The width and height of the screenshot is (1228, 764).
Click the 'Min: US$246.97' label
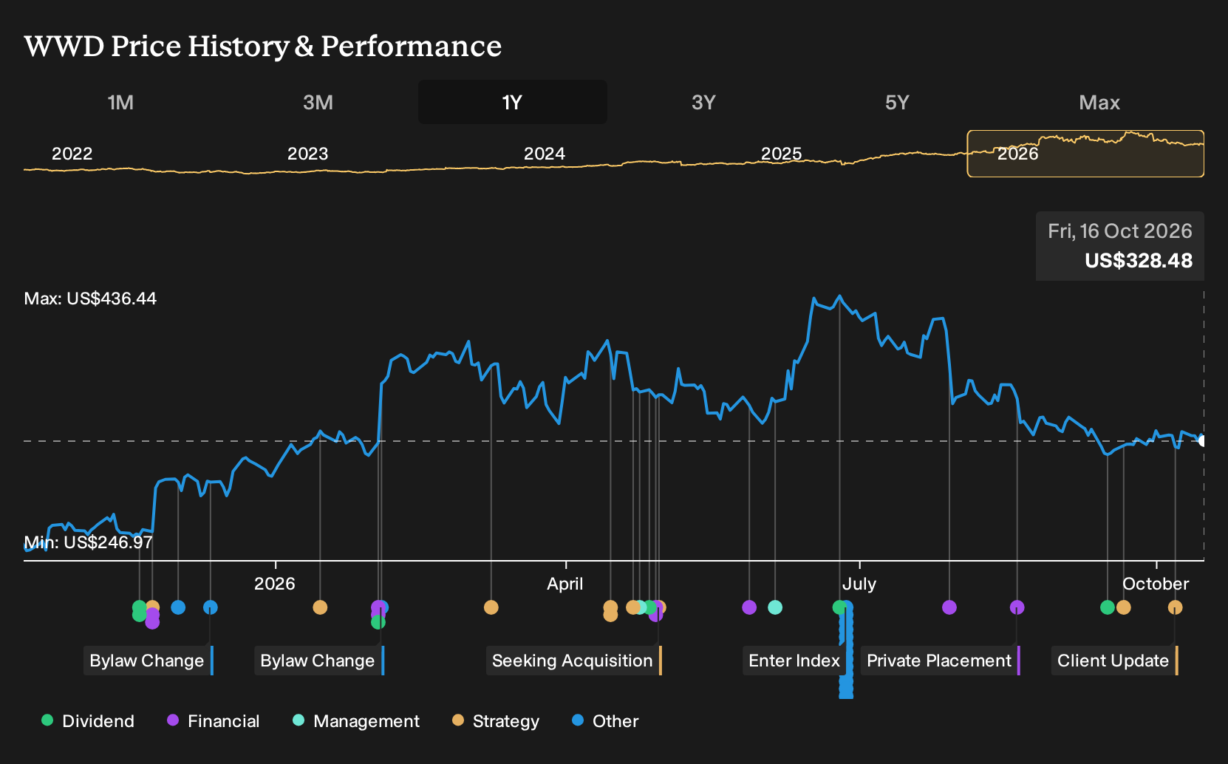89,542
